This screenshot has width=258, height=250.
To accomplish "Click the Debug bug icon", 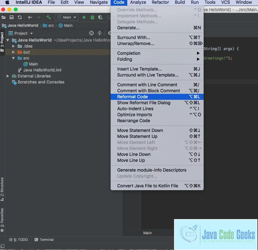I will click(92, 17).
